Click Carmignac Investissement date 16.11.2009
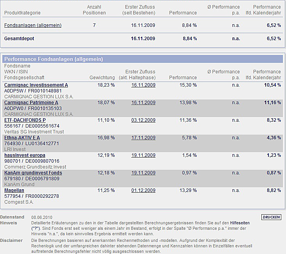 pyautogui.click(x=143, y=85)
